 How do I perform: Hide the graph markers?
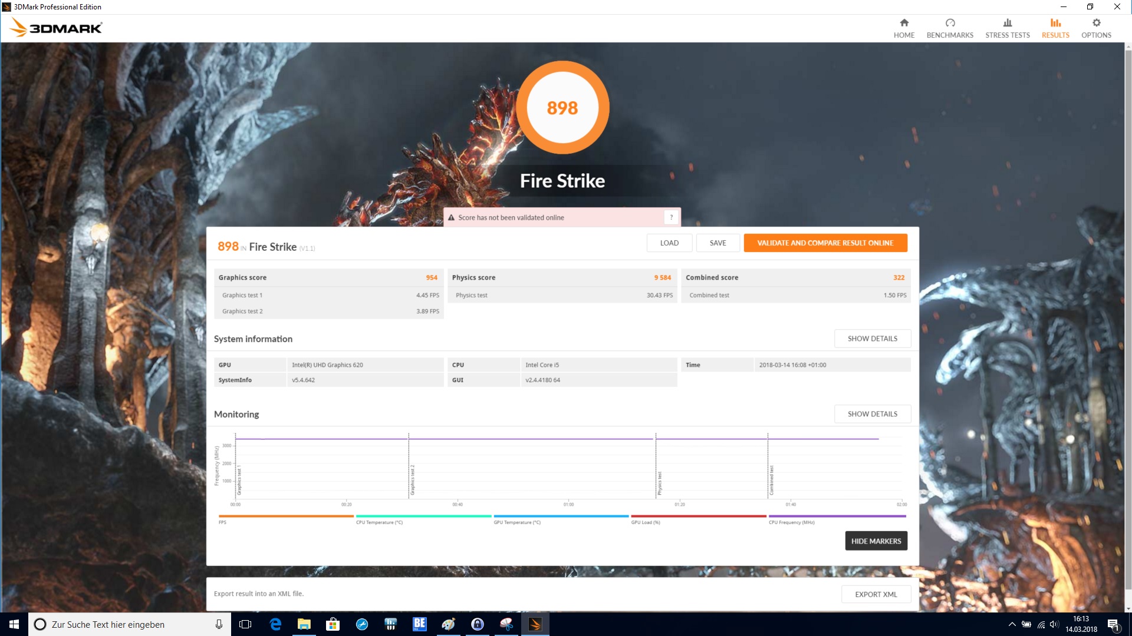coord(876,541)
